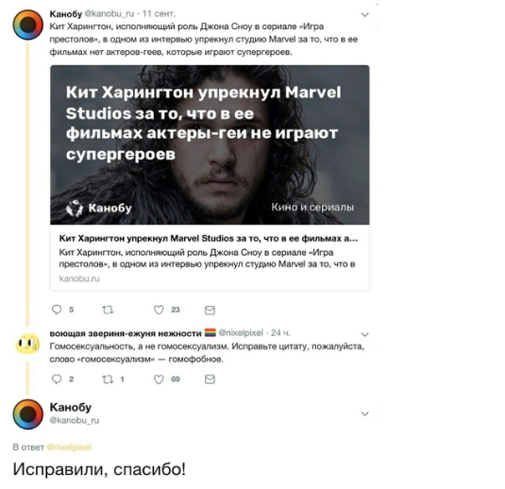Retweet the Kit Harington tweet
The width and height of the screenshot is (505, 489).
click(108, 310)
